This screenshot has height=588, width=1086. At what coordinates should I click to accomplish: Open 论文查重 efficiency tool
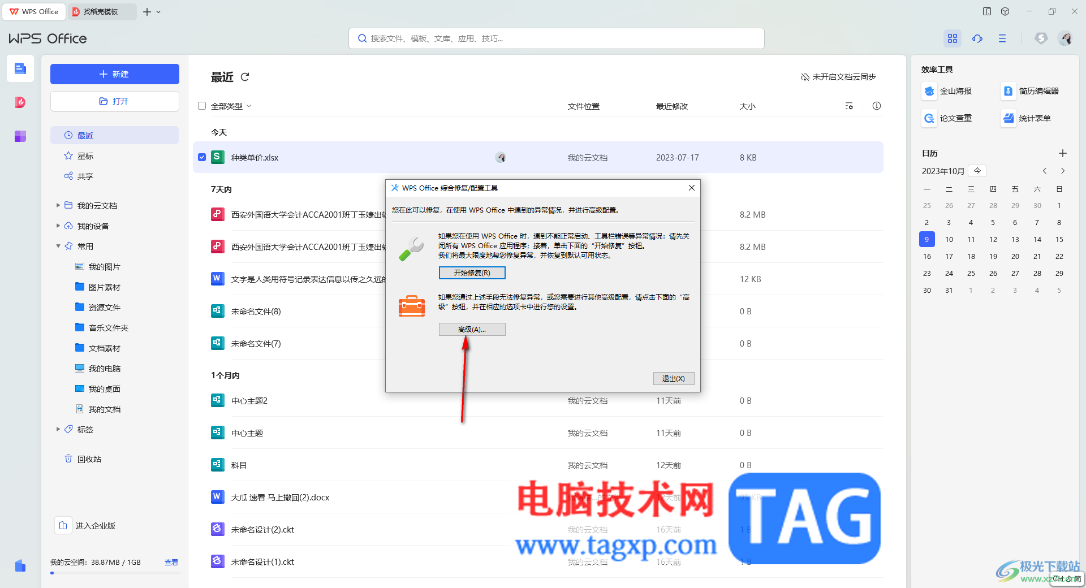click(947, 118)
